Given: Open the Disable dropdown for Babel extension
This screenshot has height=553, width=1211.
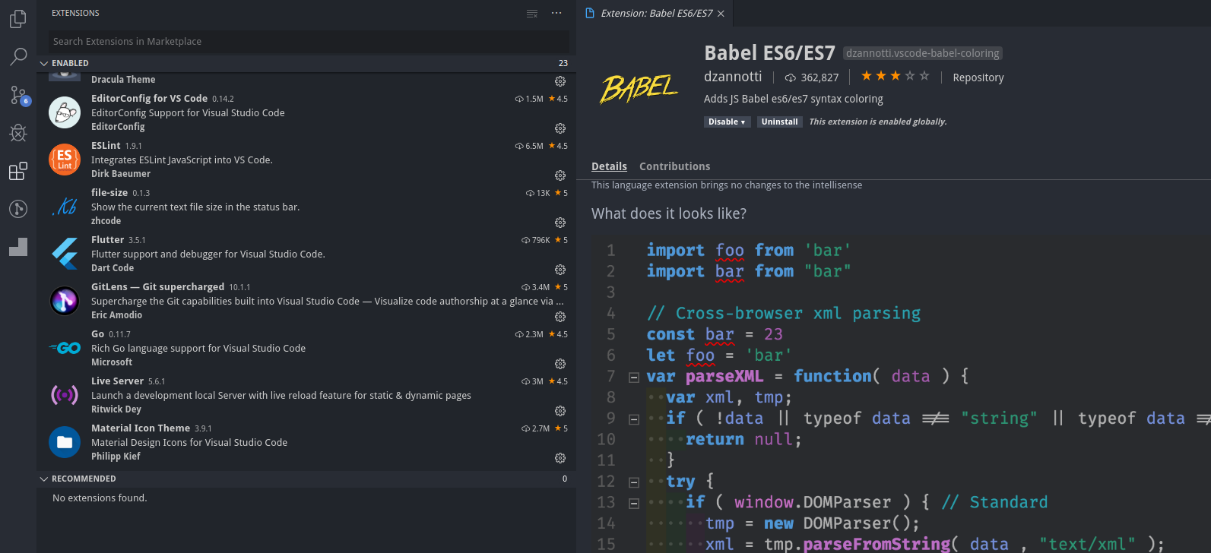Looking at the screenshot, I should [727, 122].
